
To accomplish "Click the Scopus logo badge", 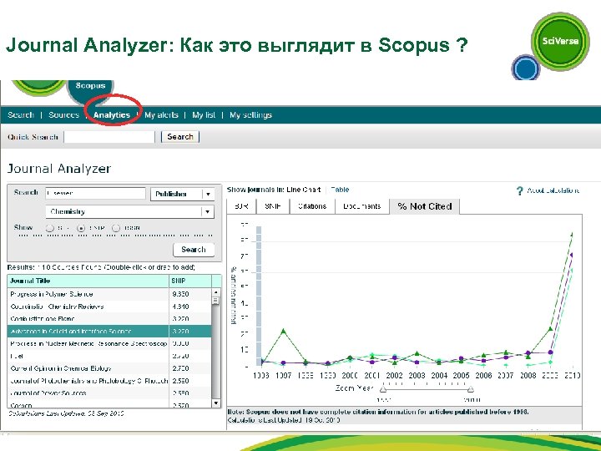I will (x=90, y=90).
